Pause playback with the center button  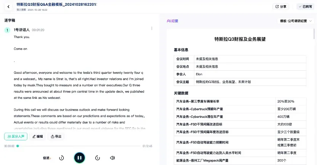pyautogui.click(x=80, y=158)
